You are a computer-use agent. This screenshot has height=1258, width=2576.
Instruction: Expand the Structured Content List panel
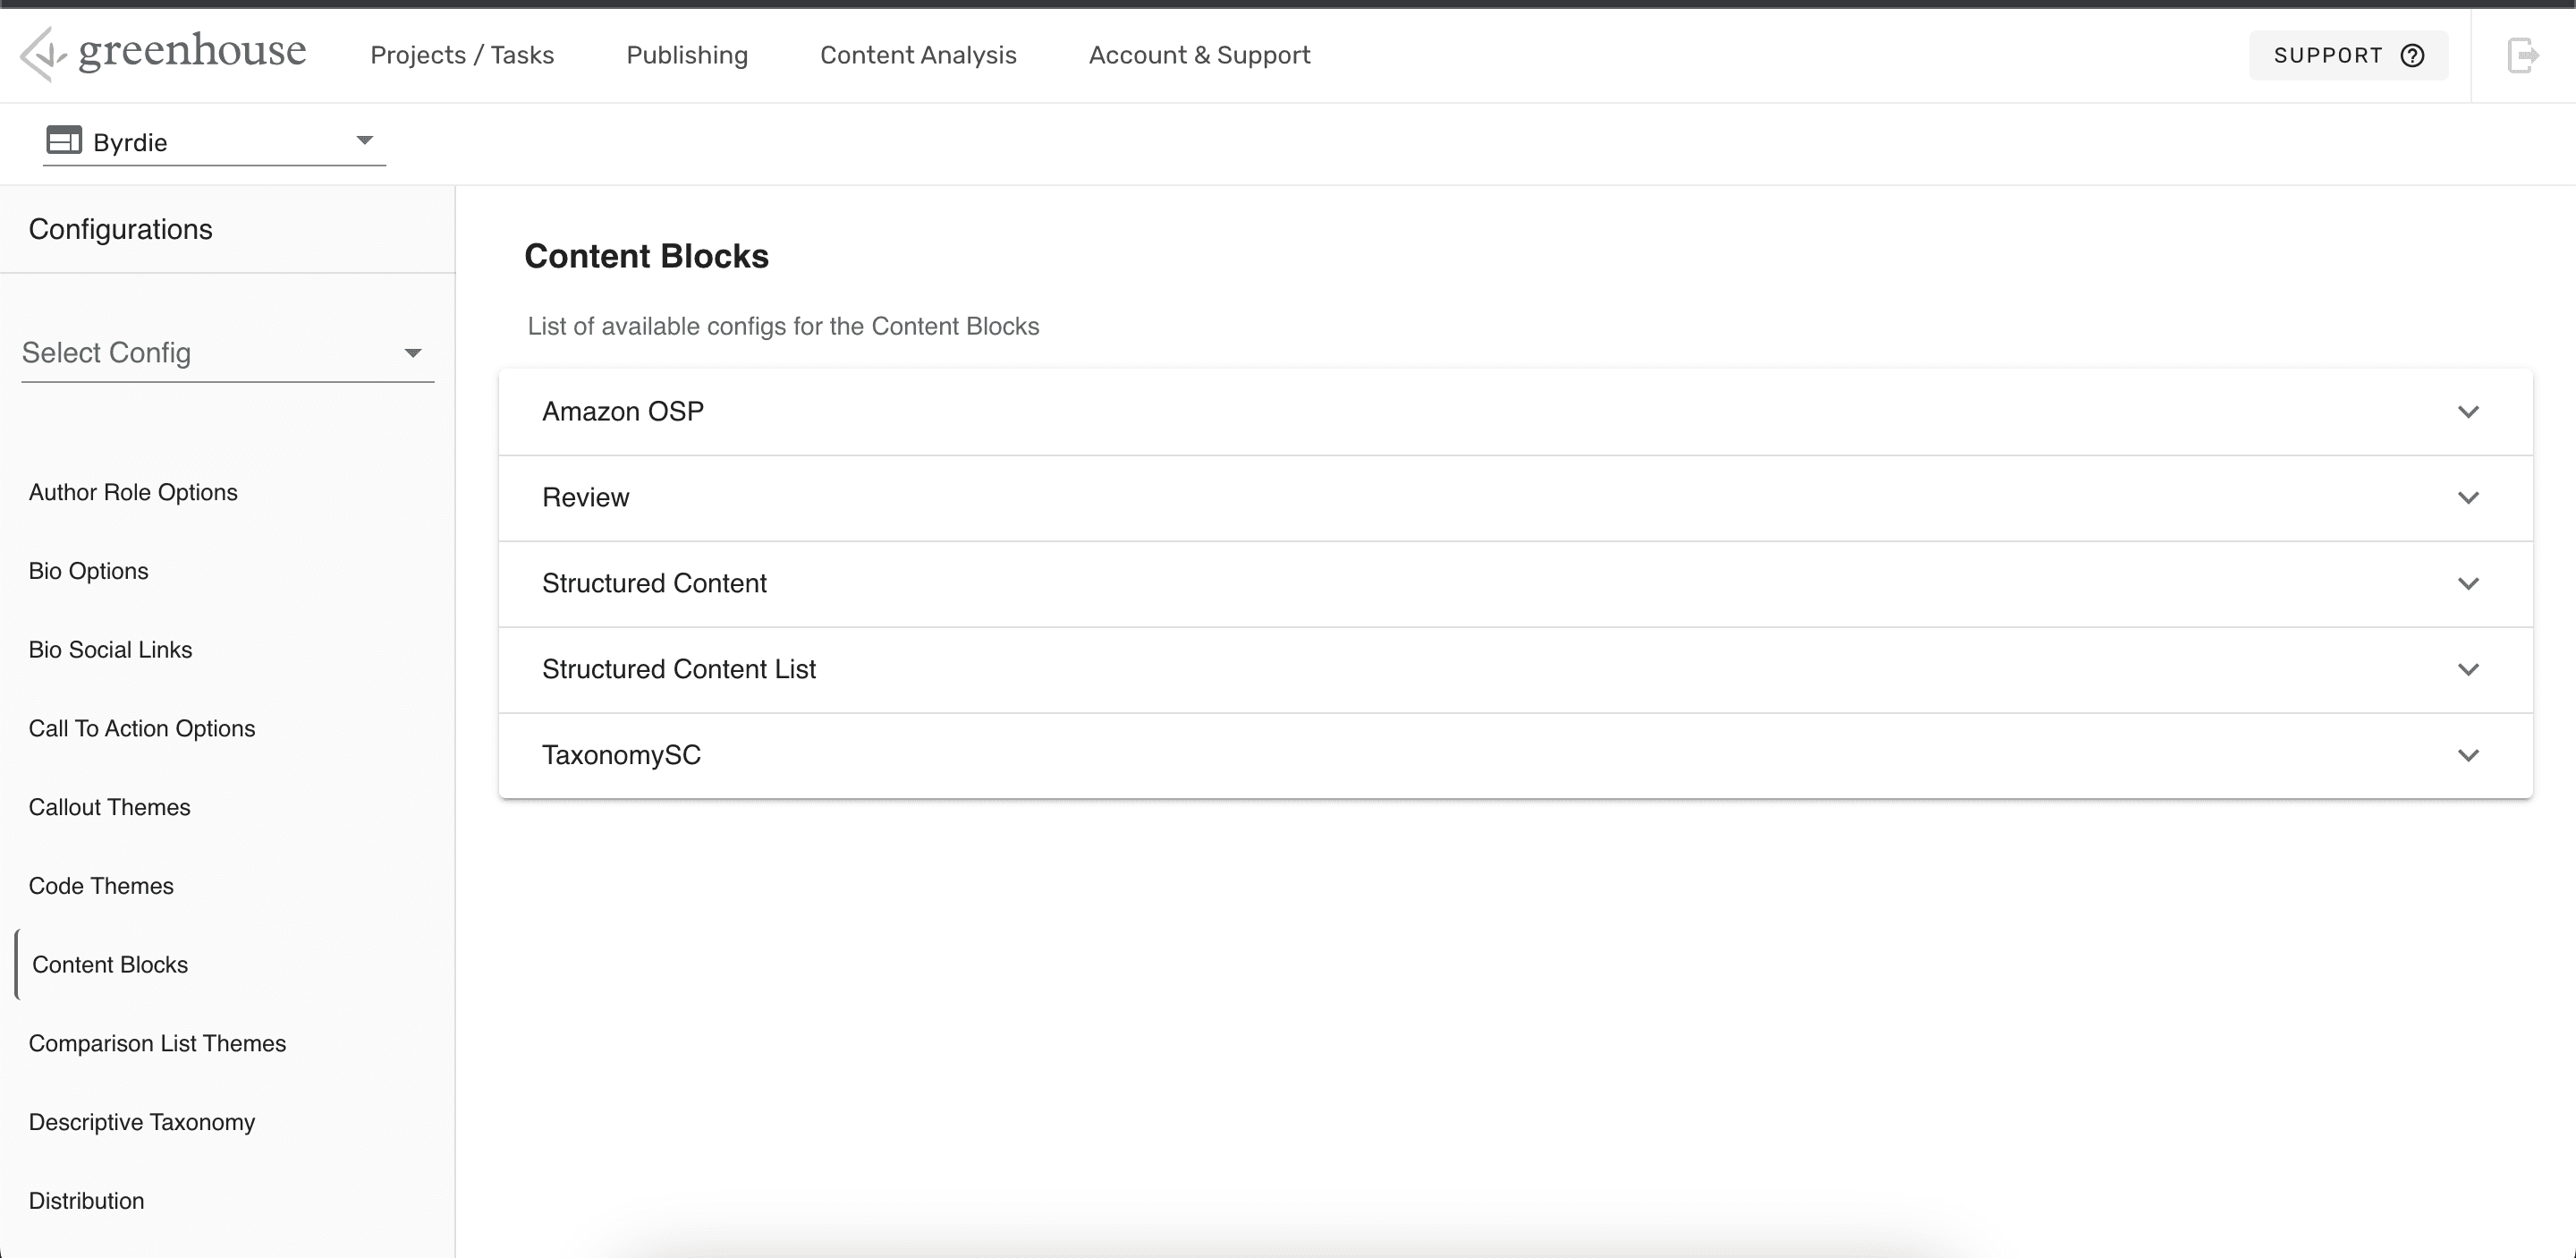(x=1514, y=670)
